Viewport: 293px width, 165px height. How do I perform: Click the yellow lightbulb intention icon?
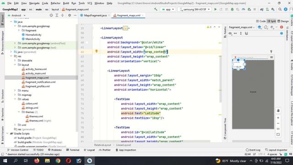tap(97, 51)
